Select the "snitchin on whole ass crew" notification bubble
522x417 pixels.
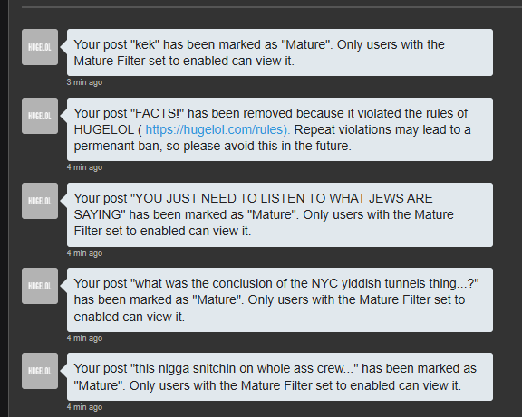(x=280, y=377)
